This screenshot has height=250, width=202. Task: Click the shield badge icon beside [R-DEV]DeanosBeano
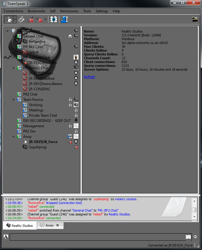pyautogui.click(x=76, y=84)
